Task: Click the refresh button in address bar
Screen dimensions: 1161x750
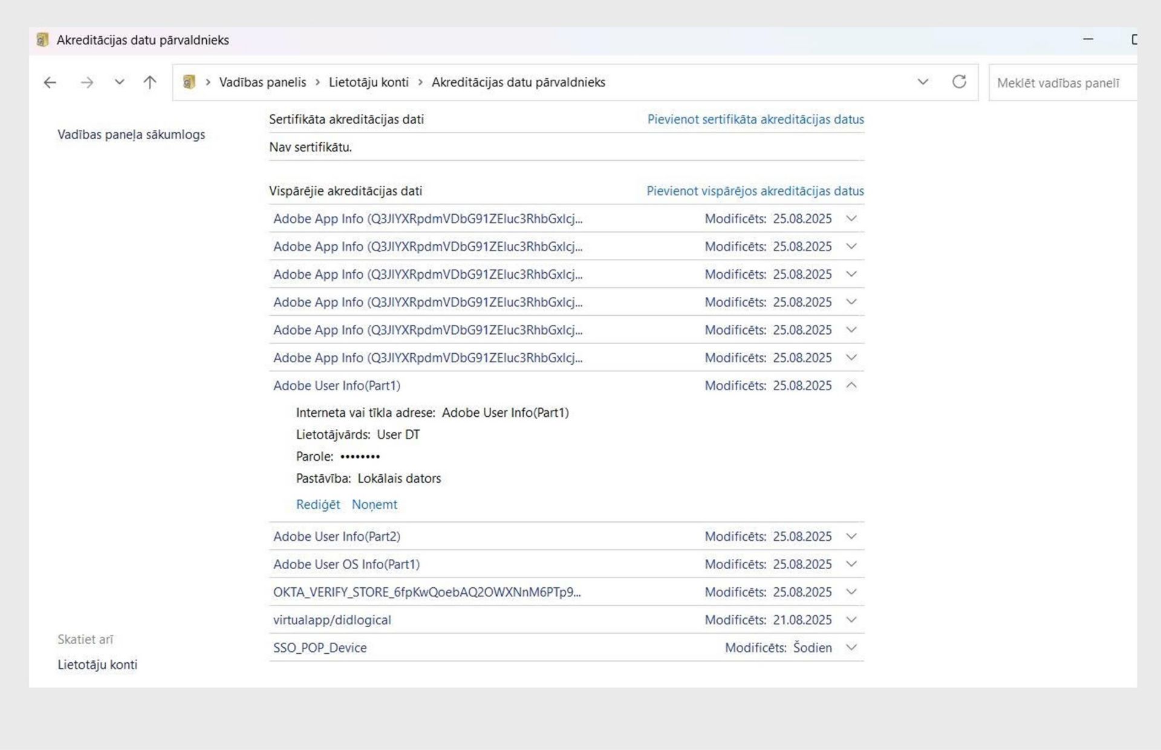Action: tap(959, 82)
